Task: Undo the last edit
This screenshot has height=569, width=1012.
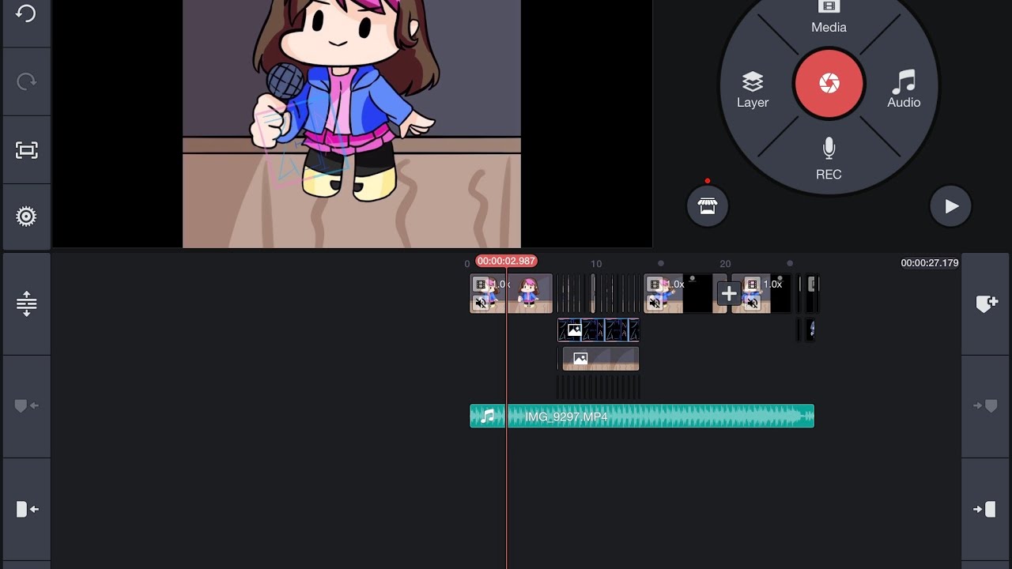Action: (26, 14)
